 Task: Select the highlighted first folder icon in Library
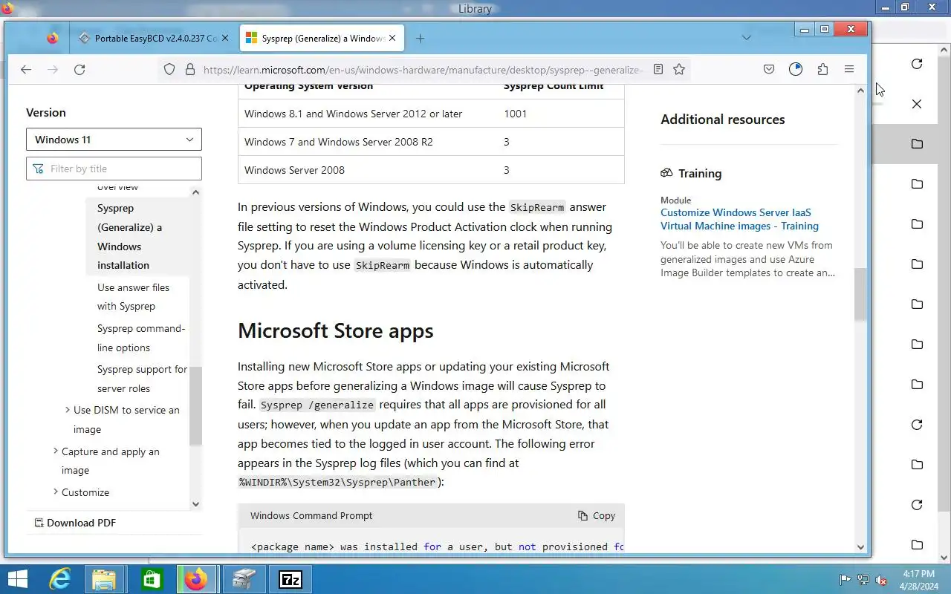click(917, 144)
